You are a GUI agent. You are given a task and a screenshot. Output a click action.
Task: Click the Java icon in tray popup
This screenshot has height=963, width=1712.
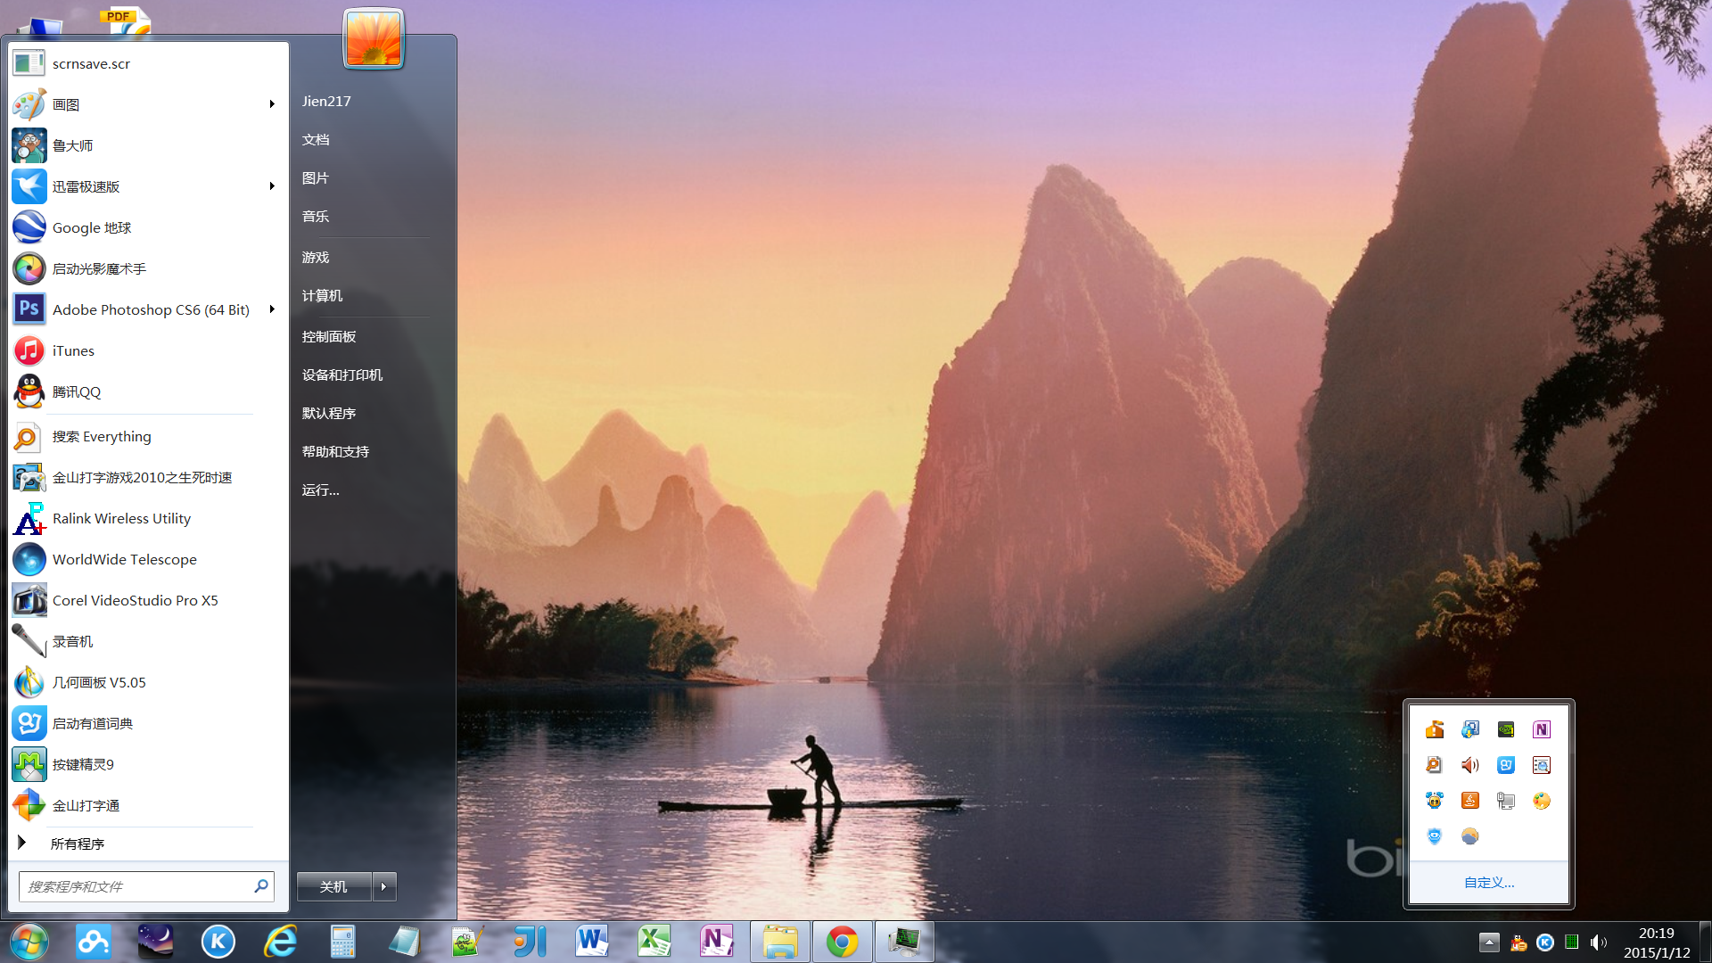tap(1470, 801)
